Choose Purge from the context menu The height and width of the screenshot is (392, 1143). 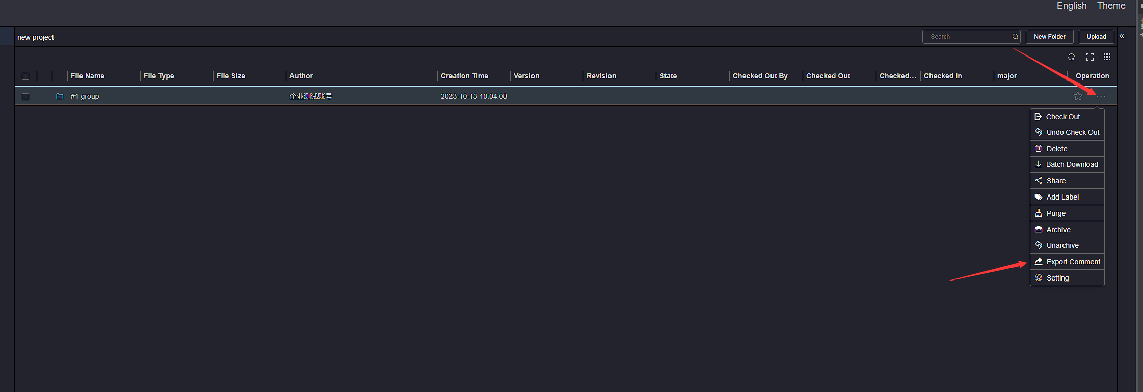pyautogui.click(x=1067, y=213)
